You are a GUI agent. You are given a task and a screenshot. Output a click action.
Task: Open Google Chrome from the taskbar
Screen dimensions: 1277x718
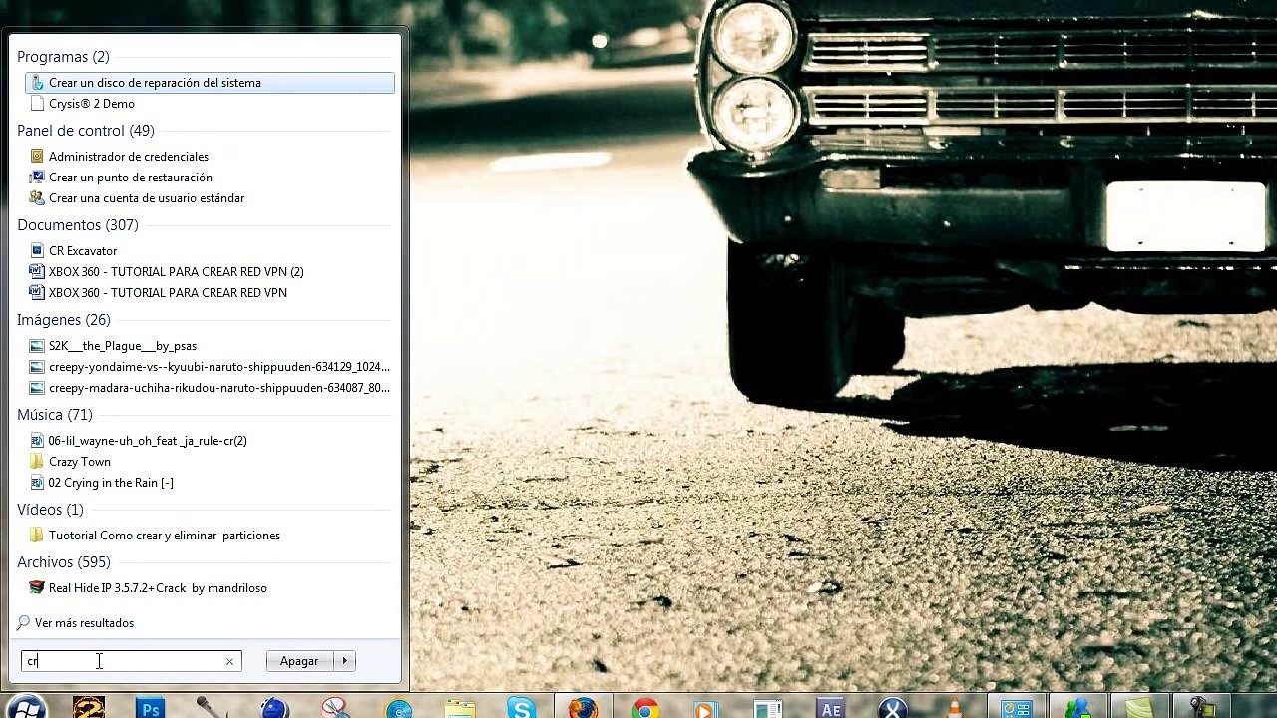[645, 708]
